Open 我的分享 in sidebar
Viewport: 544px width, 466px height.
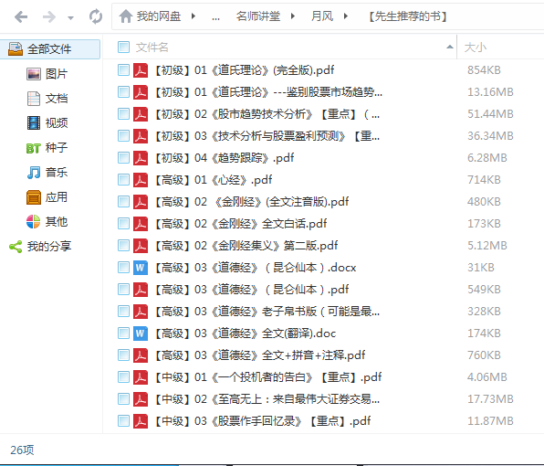pos(40,247)
